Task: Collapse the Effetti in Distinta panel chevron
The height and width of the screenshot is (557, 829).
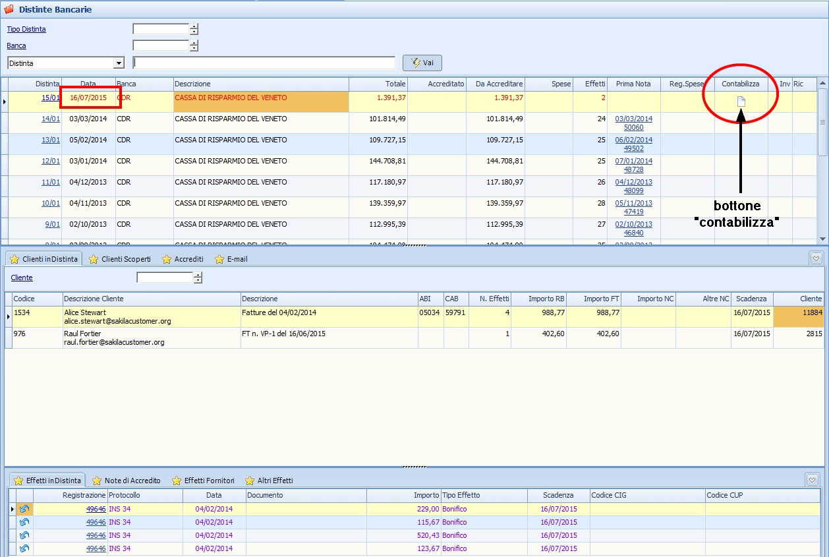Action: [813, 480]
